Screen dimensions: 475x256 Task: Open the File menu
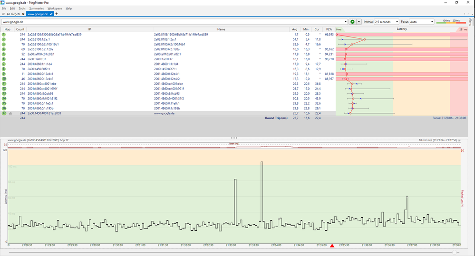click(4, 9)
